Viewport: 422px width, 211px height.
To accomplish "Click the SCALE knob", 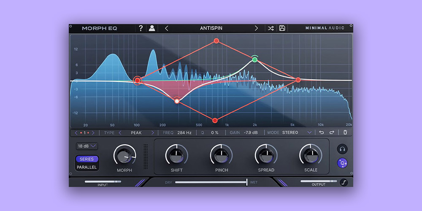I will [311, 156].
